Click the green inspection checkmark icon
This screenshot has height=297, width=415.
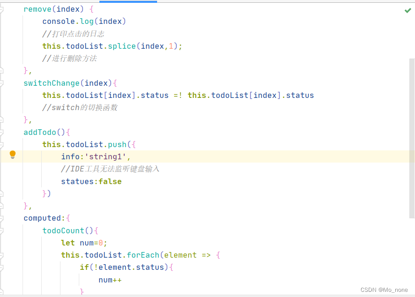pyautogui.click(x=407, y=11)
